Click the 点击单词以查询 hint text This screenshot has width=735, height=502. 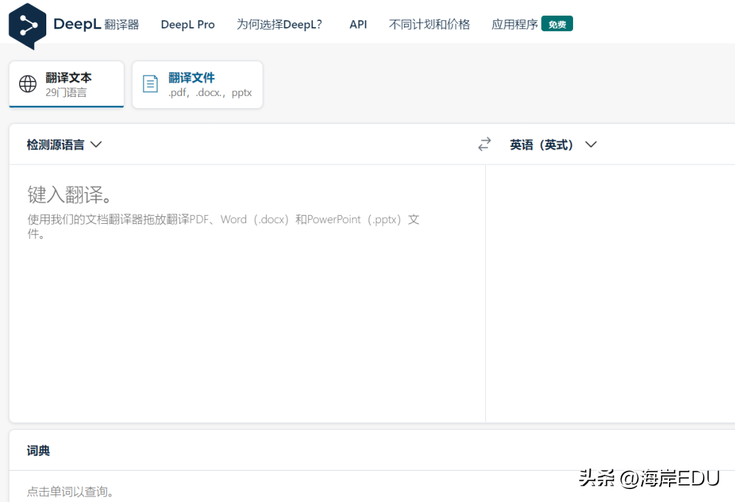tap(70, 491)
